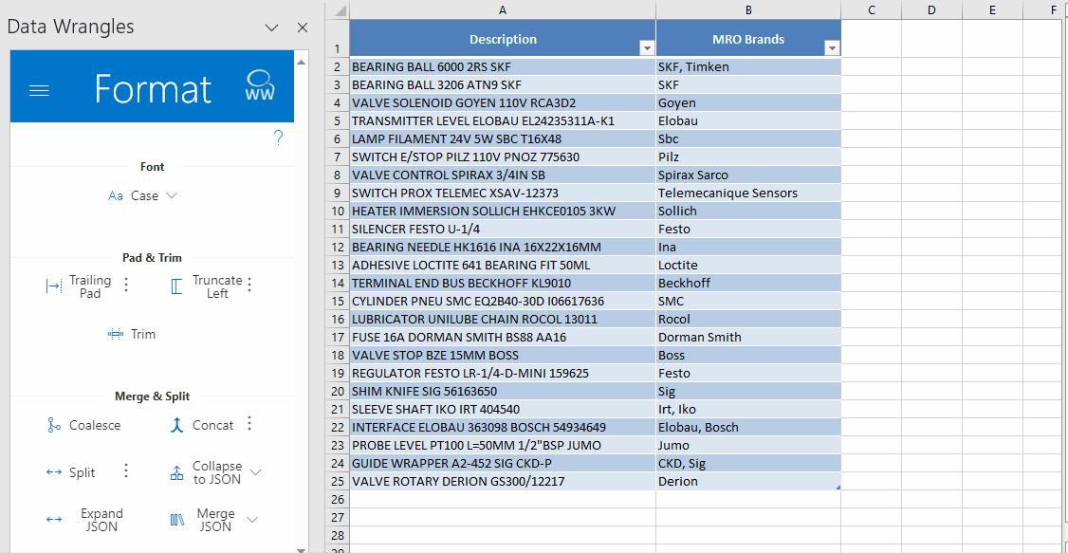Click the pane scrollbar up arrow
Screen dimensions: 1068x553
300,62
